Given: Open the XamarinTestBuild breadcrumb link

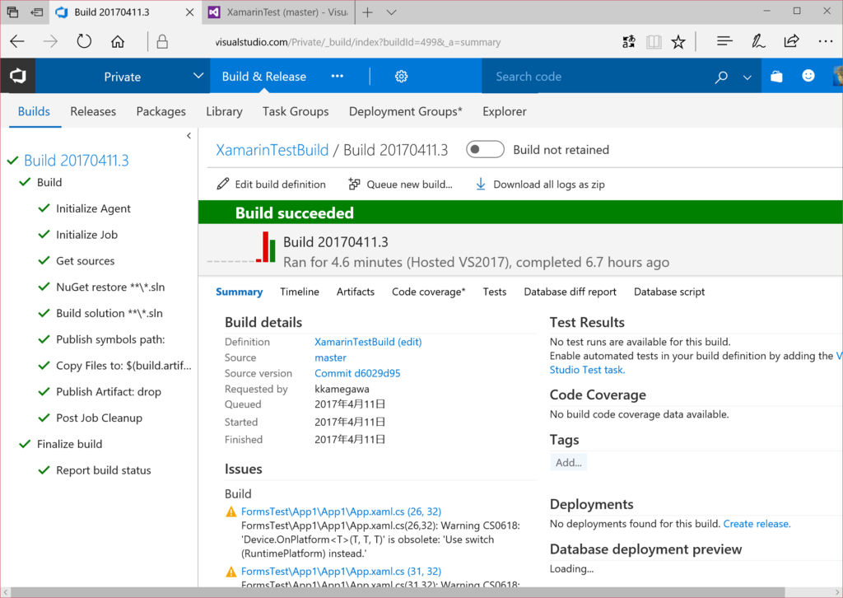Looking at the screenshot, I should [272, 150].
